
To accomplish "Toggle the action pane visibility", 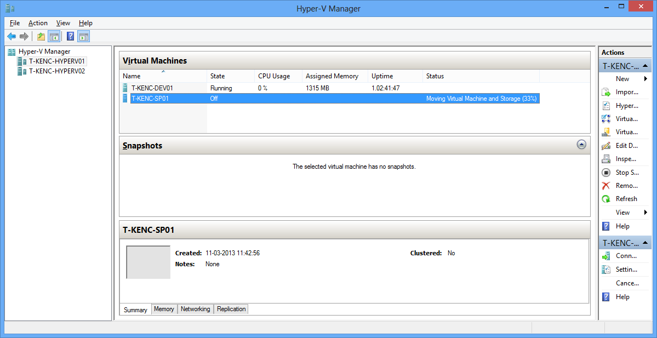I will pos(83,36).
